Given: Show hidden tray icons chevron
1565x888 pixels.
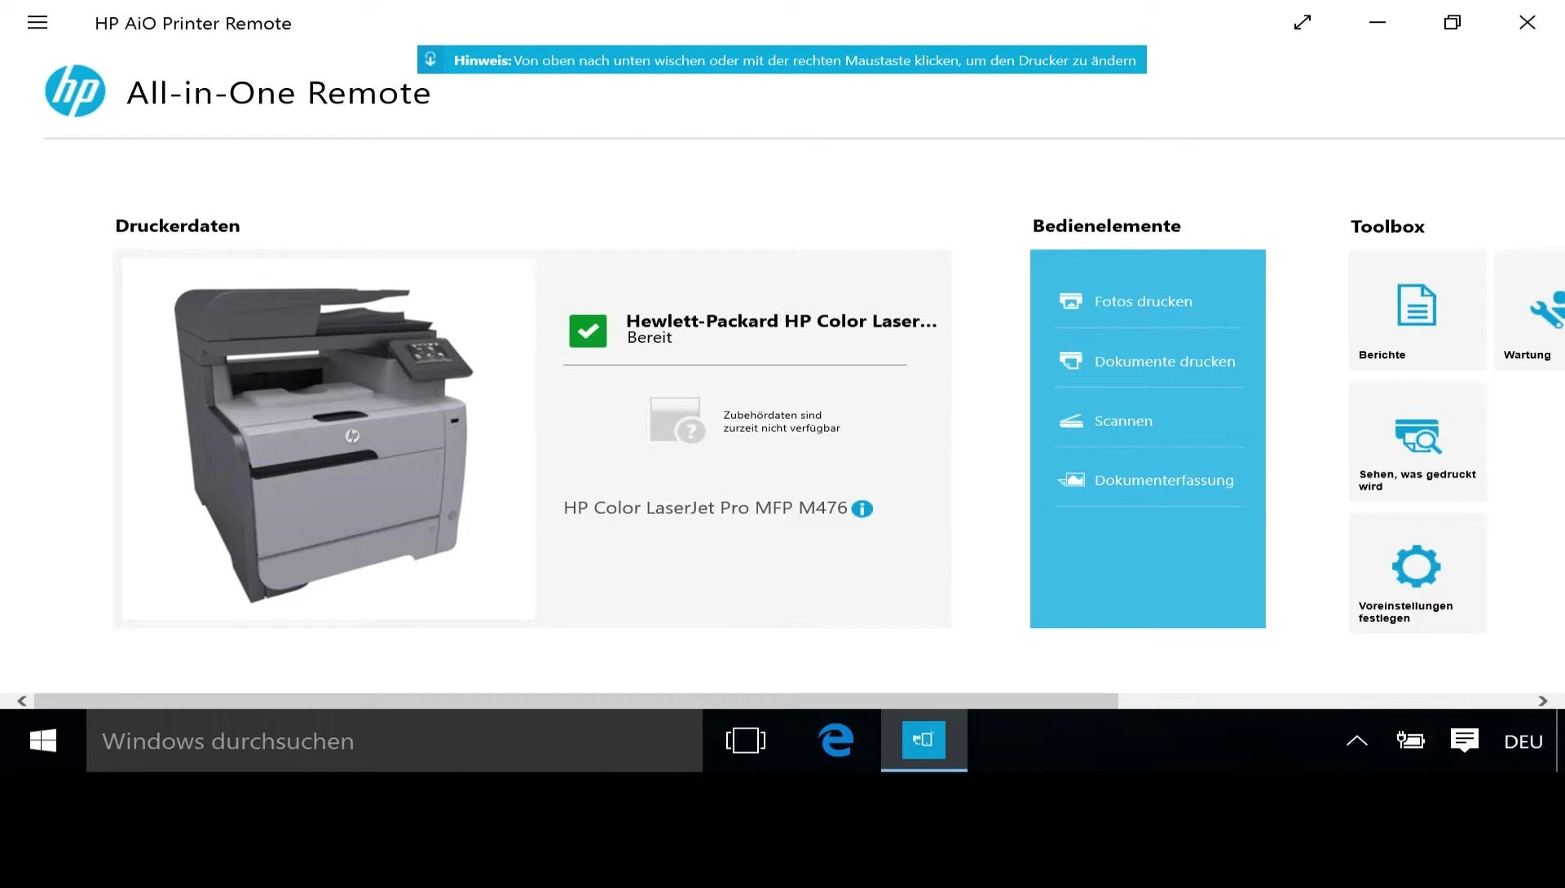Looking at the screenshot, I should [1357, 741].
